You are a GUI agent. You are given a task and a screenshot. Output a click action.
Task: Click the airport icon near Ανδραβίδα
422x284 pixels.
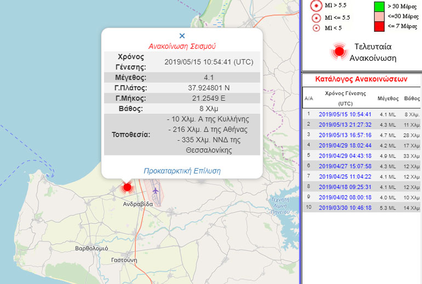(x=156, y=191)
